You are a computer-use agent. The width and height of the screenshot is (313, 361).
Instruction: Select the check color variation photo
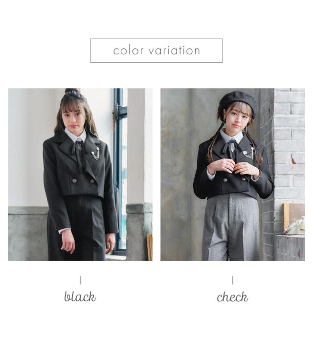click(x=233, y=174)
